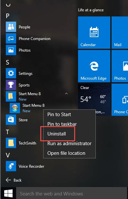The height and width of the screenshot is (199, 128).
Task: Click the Sports trophy icon
Action: (x=11, y=85)
